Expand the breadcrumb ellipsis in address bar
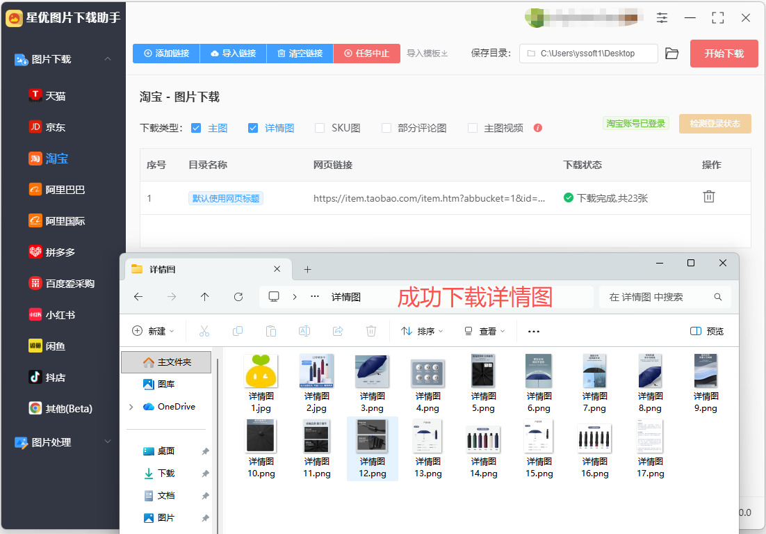766x534 pixels. coord(315,297)
